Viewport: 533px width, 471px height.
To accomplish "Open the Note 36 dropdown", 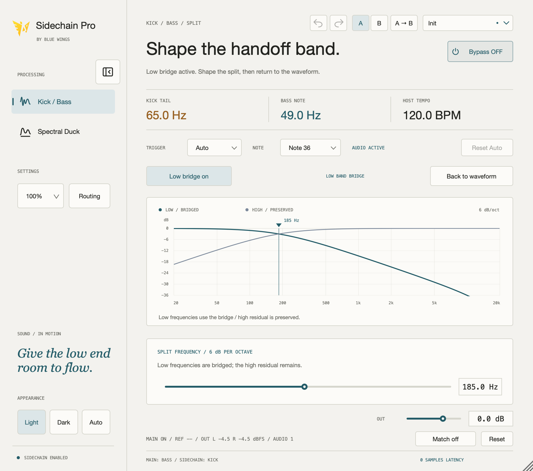I will (311, 147).
